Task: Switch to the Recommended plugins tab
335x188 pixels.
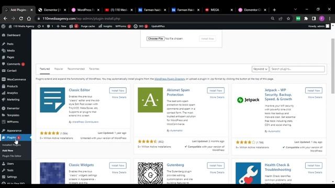Action: pyautogui.click(x=76, y=69)
